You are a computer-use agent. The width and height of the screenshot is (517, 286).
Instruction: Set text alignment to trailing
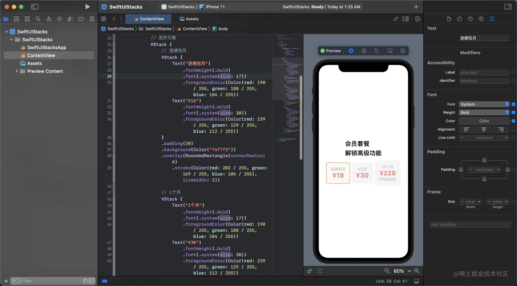click(x=501, y=130)
